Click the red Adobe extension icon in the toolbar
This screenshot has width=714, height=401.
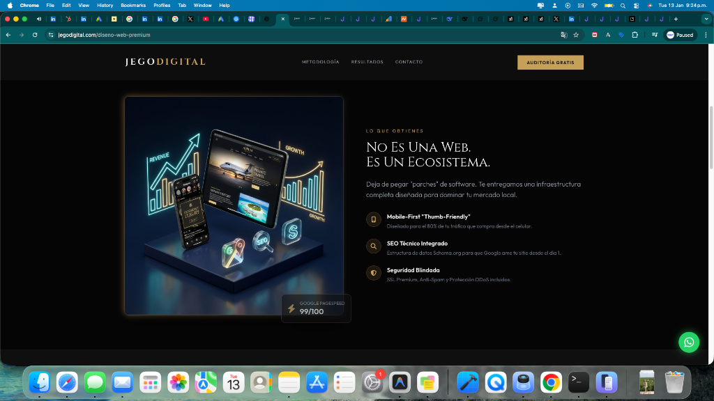click(x=595, y=34)
